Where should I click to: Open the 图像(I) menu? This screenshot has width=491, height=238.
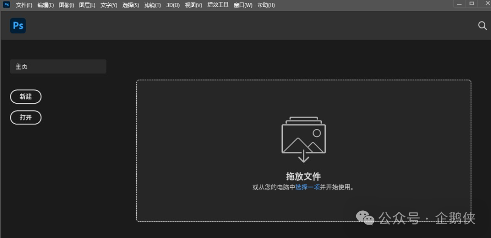tap(66, 5)
